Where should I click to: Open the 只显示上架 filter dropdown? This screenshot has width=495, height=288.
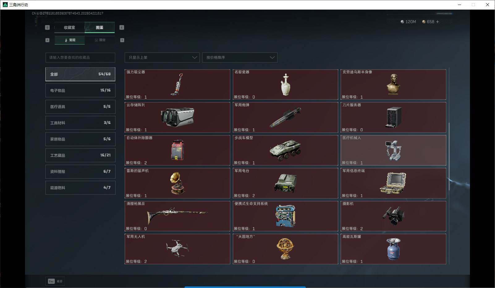click(x=162, y=57)
